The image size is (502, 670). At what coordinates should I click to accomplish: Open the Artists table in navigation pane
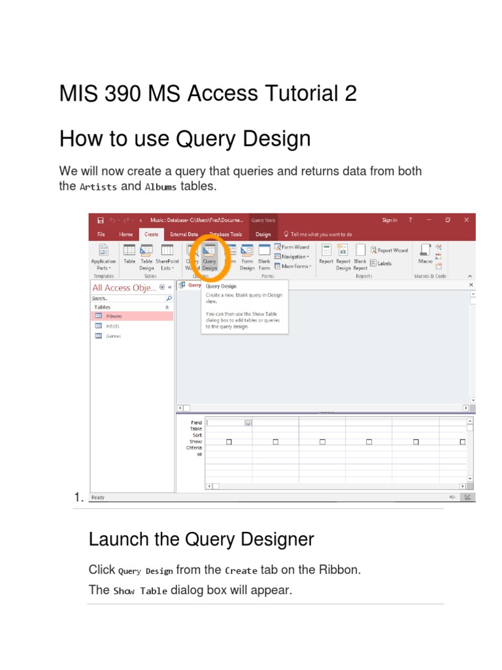pyautogui.click(x=132, y=326)
